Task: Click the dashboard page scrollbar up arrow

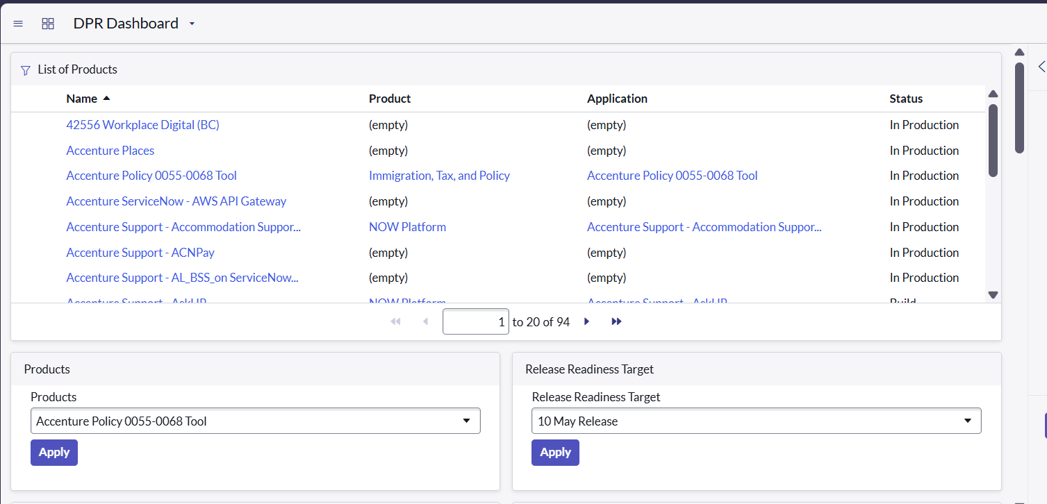Action: pyautogui.click(x=1020, y=52)
